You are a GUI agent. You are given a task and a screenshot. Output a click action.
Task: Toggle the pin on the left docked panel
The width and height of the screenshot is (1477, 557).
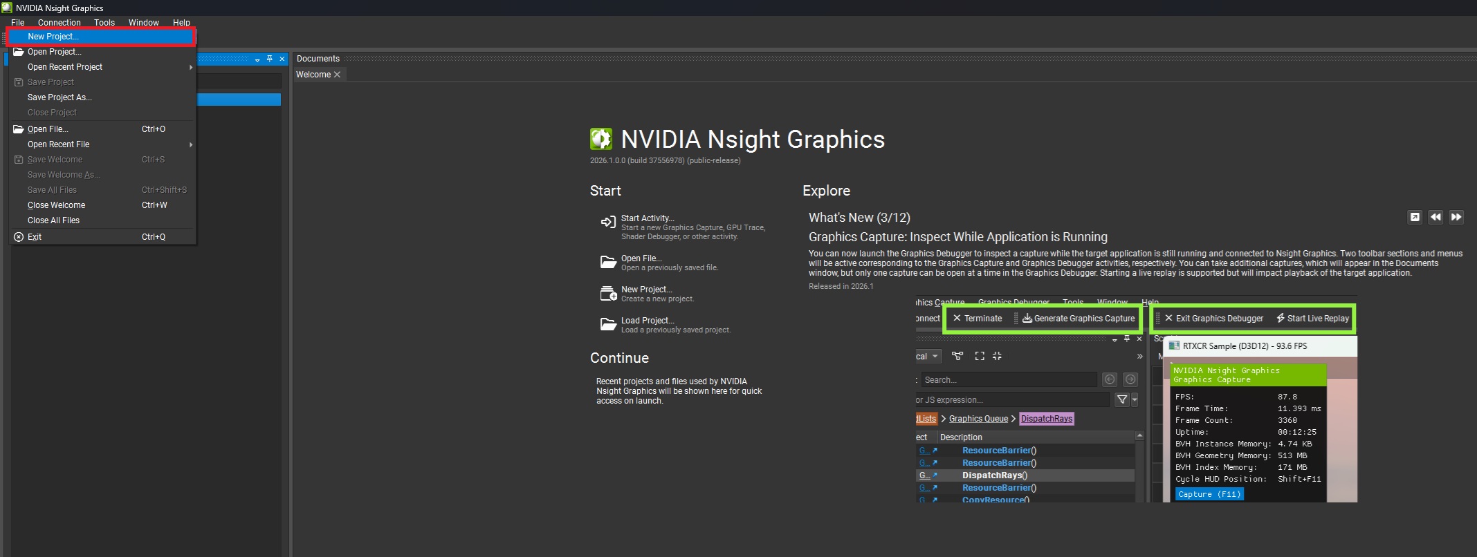tap(270, 59)
